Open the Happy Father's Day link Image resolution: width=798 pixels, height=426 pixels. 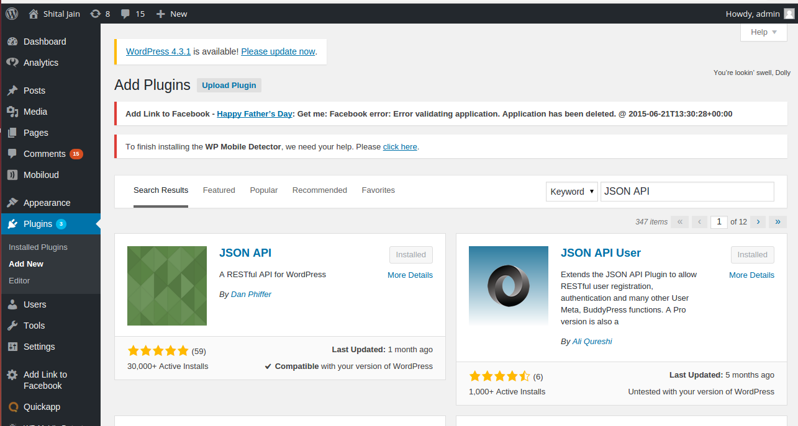255,114
